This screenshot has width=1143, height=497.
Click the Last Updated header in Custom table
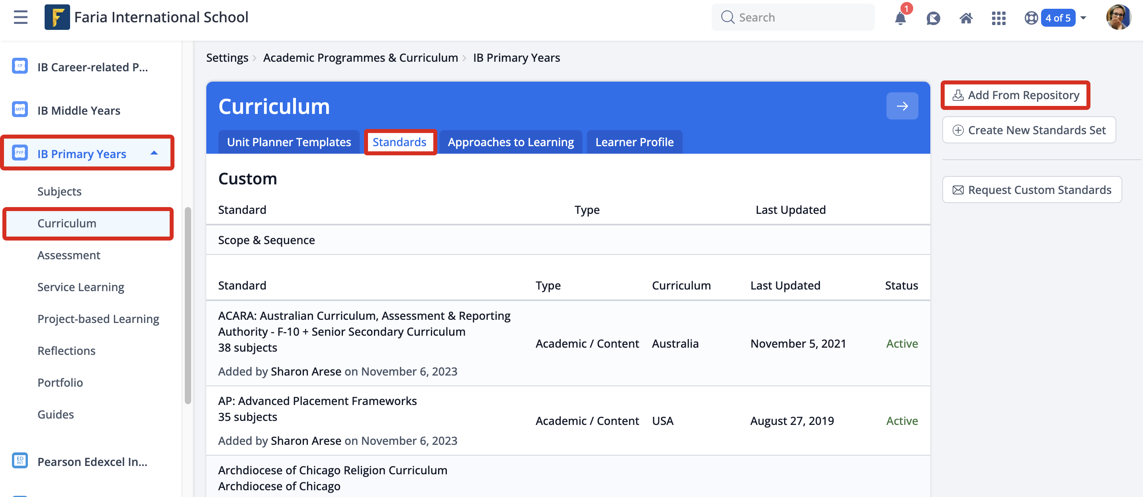click(x=790, y=210)
